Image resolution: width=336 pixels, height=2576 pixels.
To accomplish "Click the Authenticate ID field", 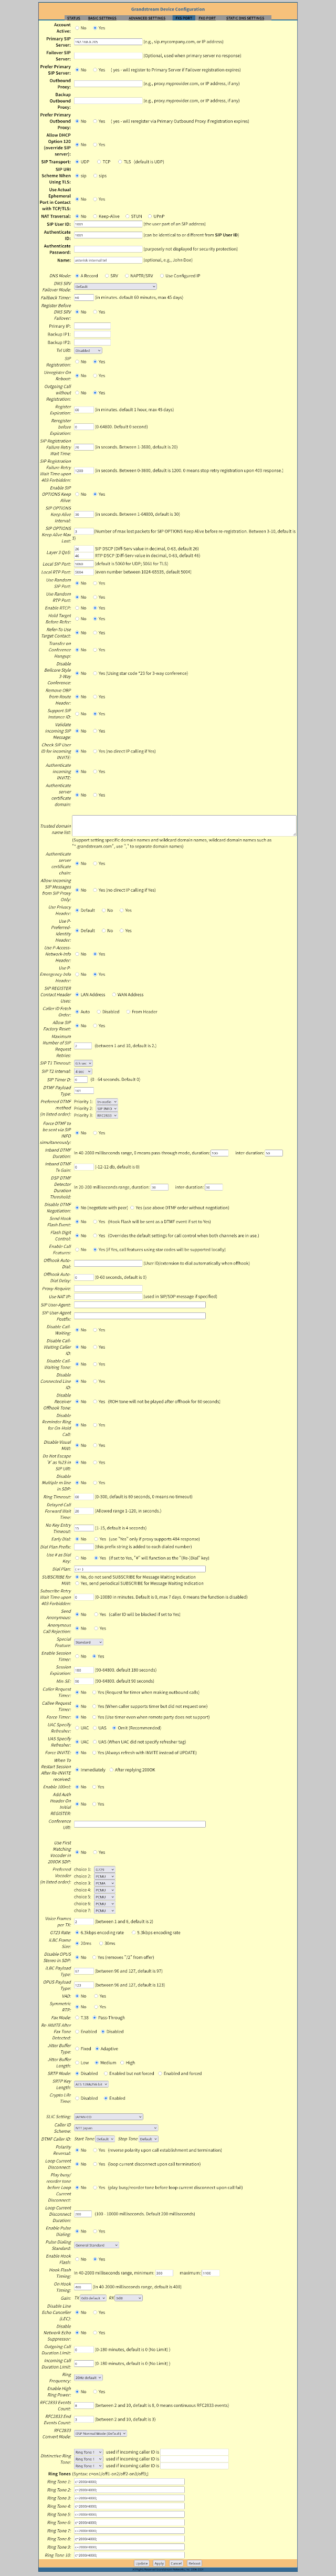I will click(108, 236).
